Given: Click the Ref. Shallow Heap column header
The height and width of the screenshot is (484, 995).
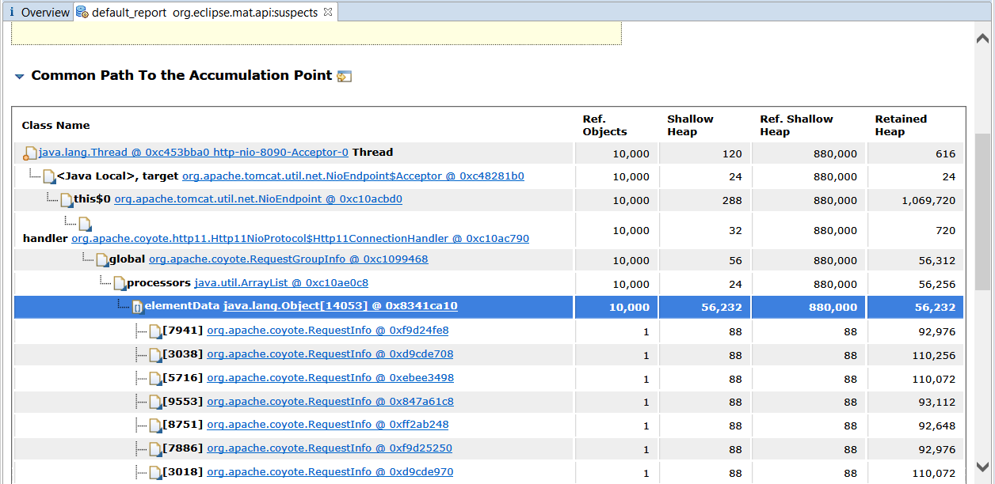Looking at the screenshot, I should 796,125.
